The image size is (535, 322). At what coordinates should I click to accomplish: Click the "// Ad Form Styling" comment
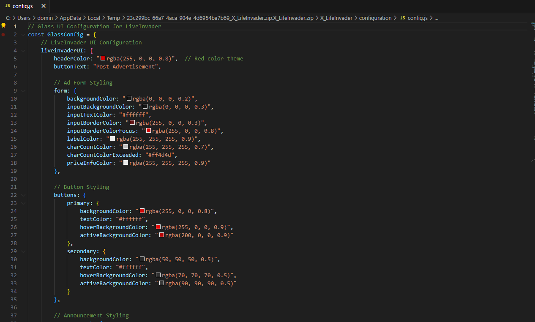pos(83,82)
